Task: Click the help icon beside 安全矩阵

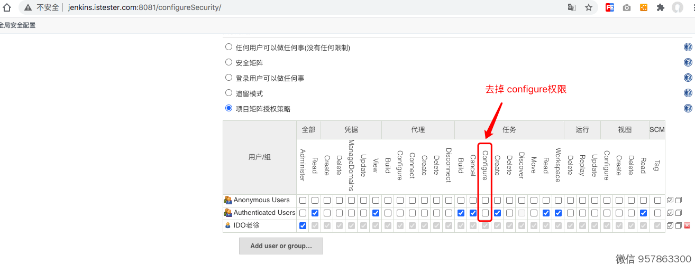Action: pos(688,63)
